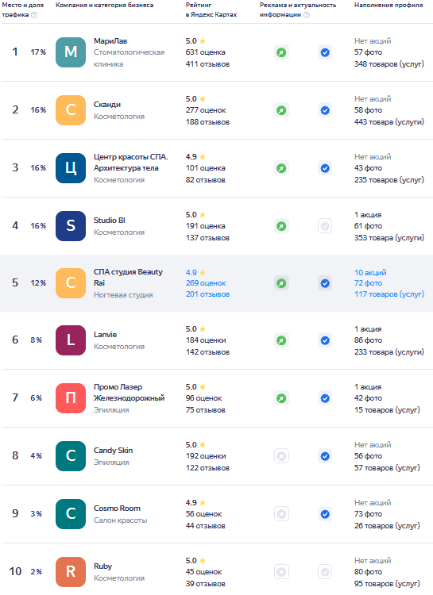Click the inactive advertising icon for Cosmo Room

point(281,514)
